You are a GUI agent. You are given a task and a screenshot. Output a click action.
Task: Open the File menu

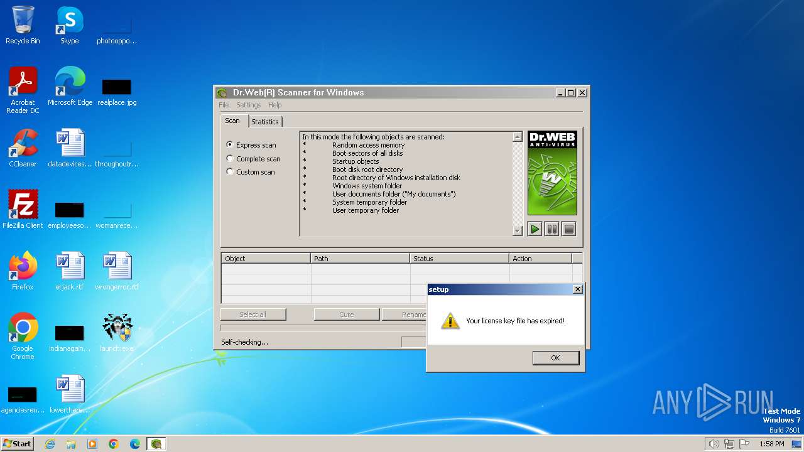coord(224,105)
